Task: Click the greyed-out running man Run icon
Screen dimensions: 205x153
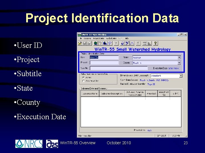Action: point(138,43)
